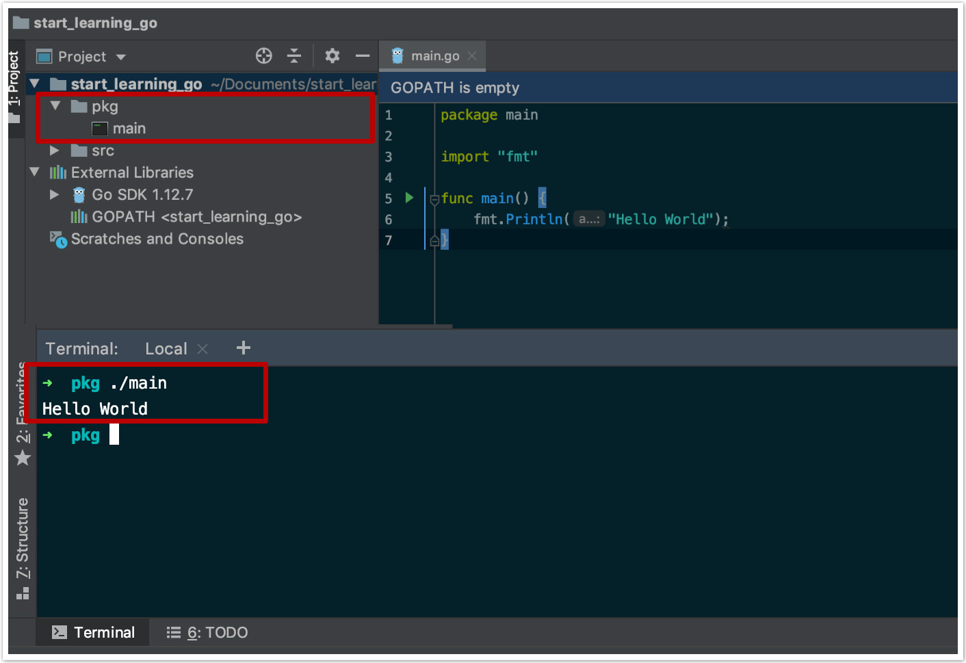Open the 6: TODO tool window
Image resolution: width=966 pixels, height=663 pixels.
point(207,633)
